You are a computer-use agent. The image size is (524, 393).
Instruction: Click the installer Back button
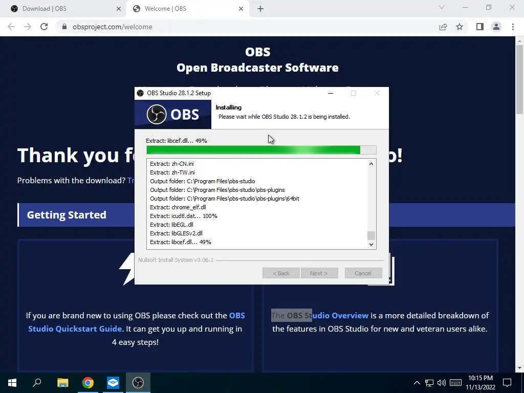point(281,273)
